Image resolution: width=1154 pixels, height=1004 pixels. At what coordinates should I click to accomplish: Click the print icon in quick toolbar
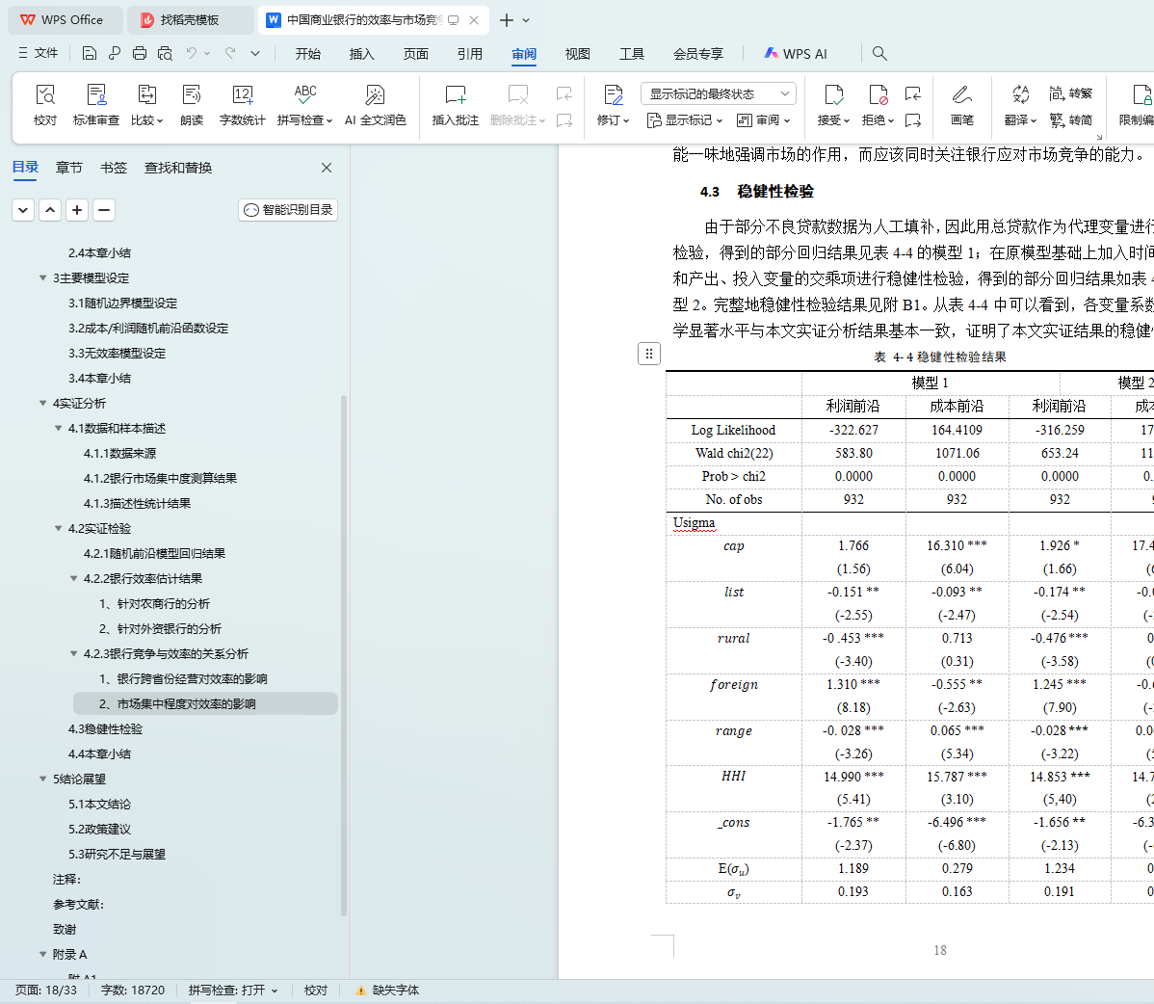pos(140,53)
